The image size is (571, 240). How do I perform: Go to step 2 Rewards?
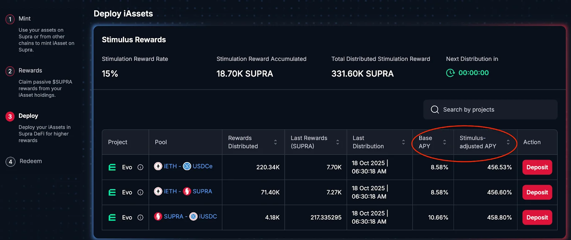click(x=30, y=71)
